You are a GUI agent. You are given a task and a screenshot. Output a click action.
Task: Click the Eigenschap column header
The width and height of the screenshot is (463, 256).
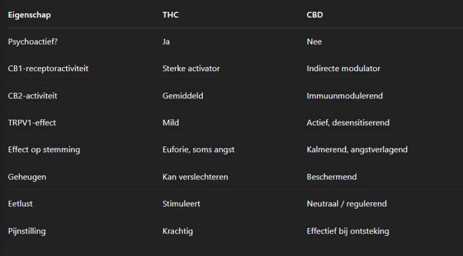(x=29, y=14)
